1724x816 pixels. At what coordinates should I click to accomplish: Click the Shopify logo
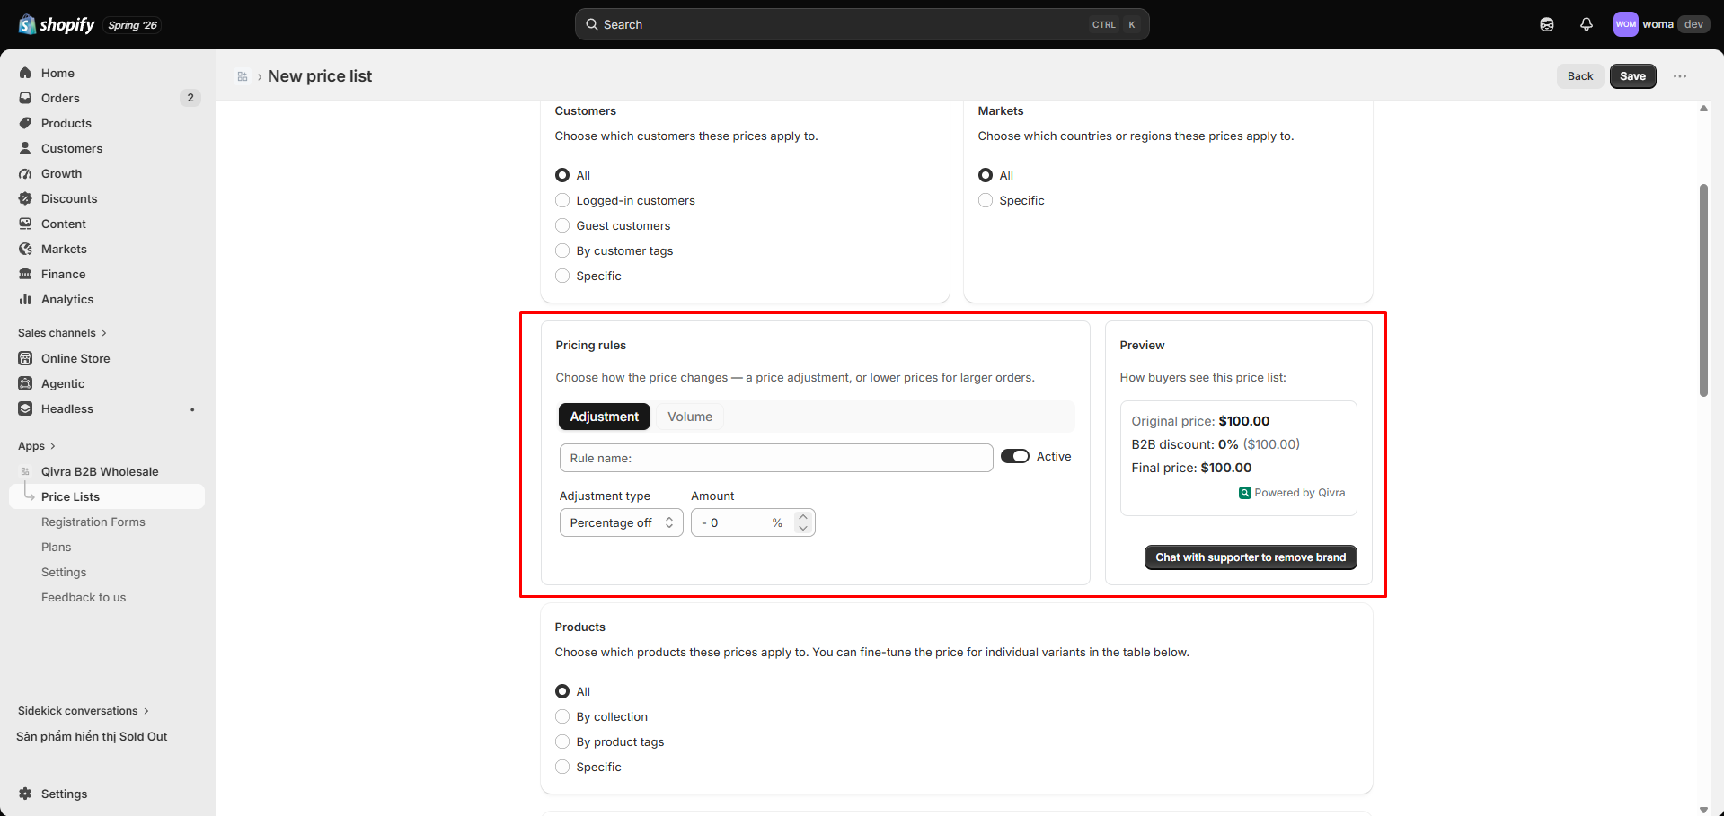(57, 24)
